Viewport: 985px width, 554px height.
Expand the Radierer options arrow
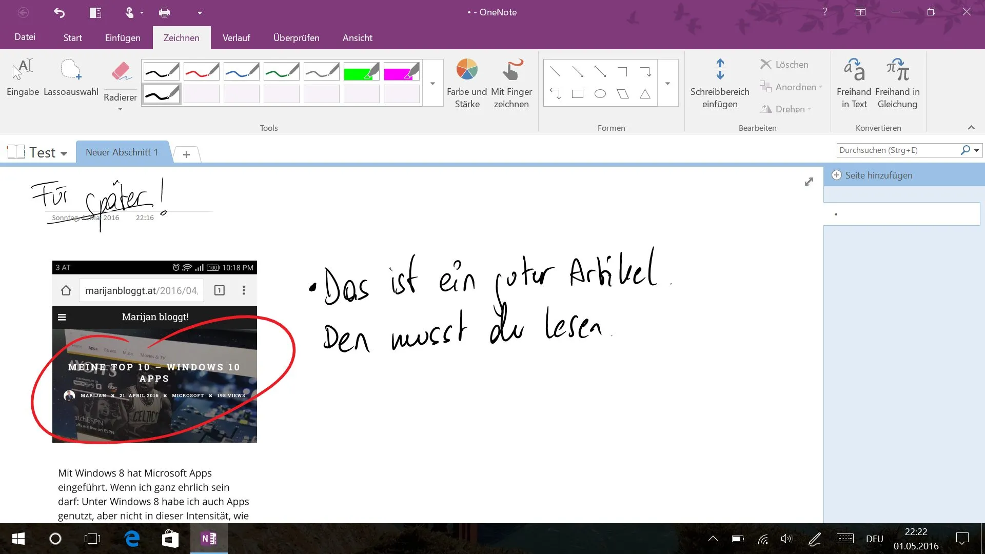coord(121,109)
